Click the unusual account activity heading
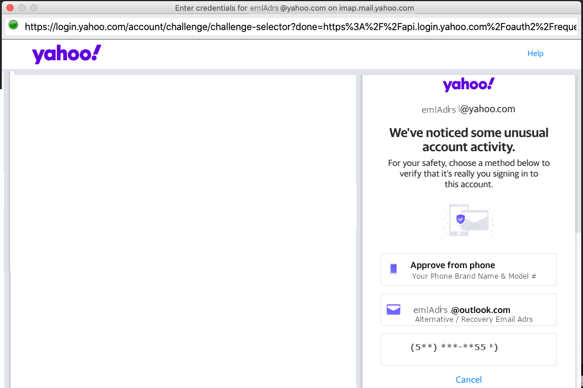583x388 pixels. coord(468,139)
